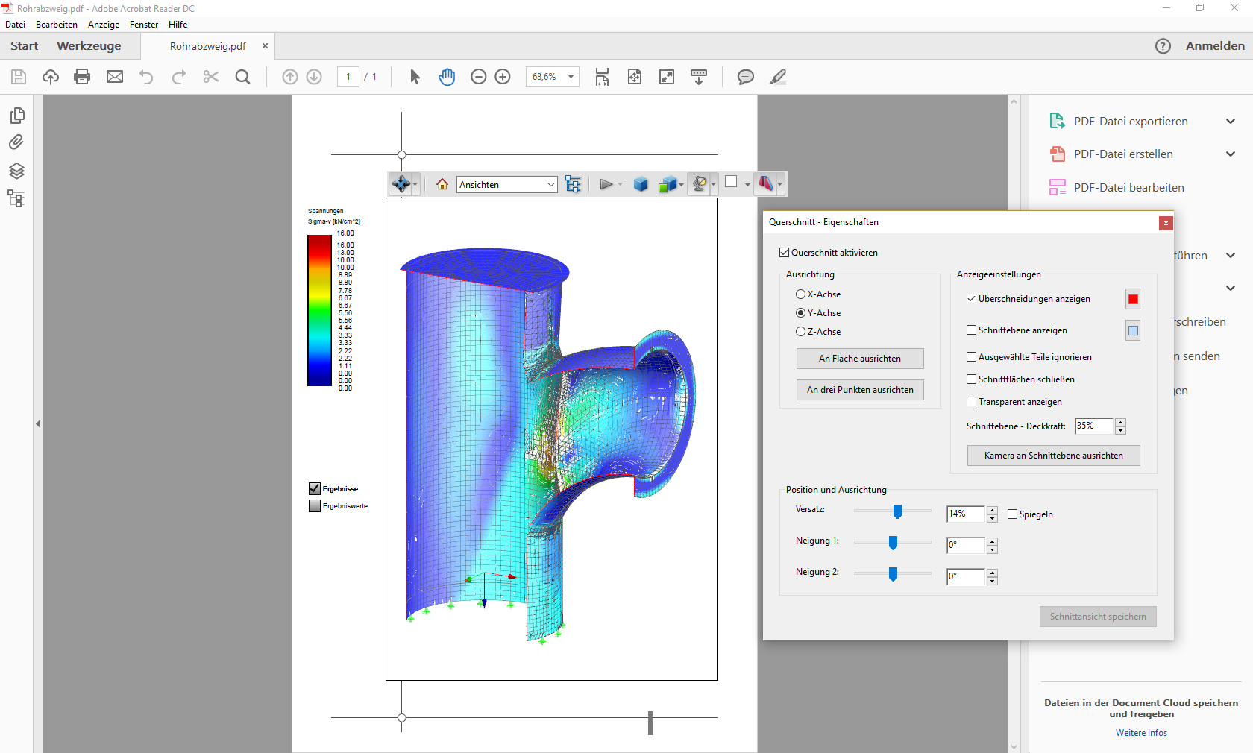Viewport: 1253px width, 753px height.
Task: Click the red Überschneidungen color swatch
Action: pyautogui.click(x=1133, y=300)
